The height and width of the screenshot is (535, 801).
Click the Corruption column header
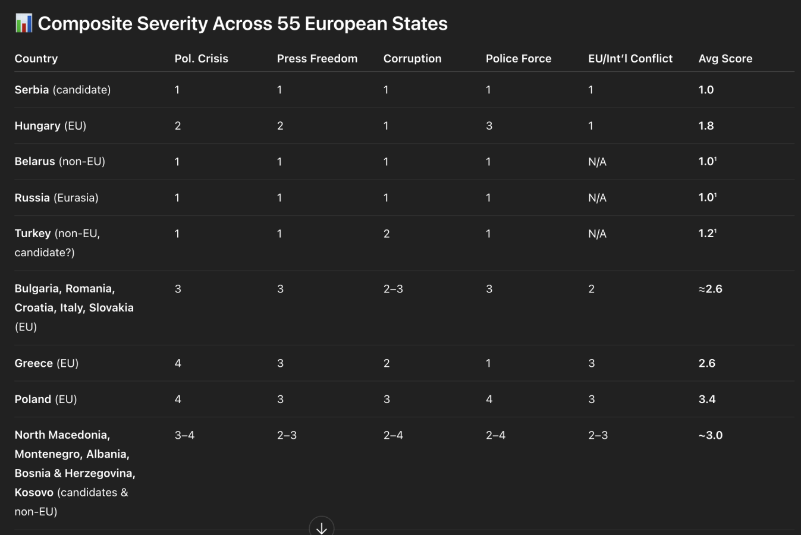click(x=412, y=58)
